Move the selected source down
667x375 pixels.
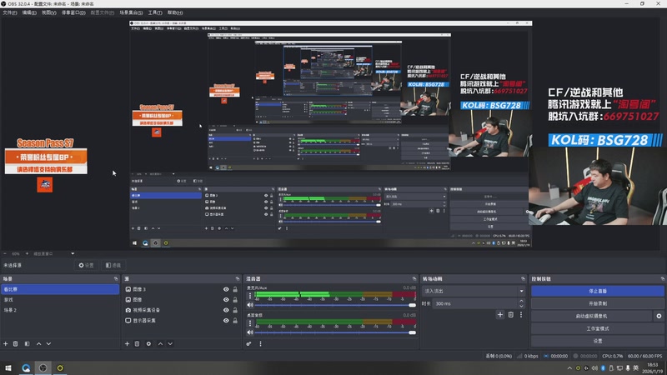(170, 343)
